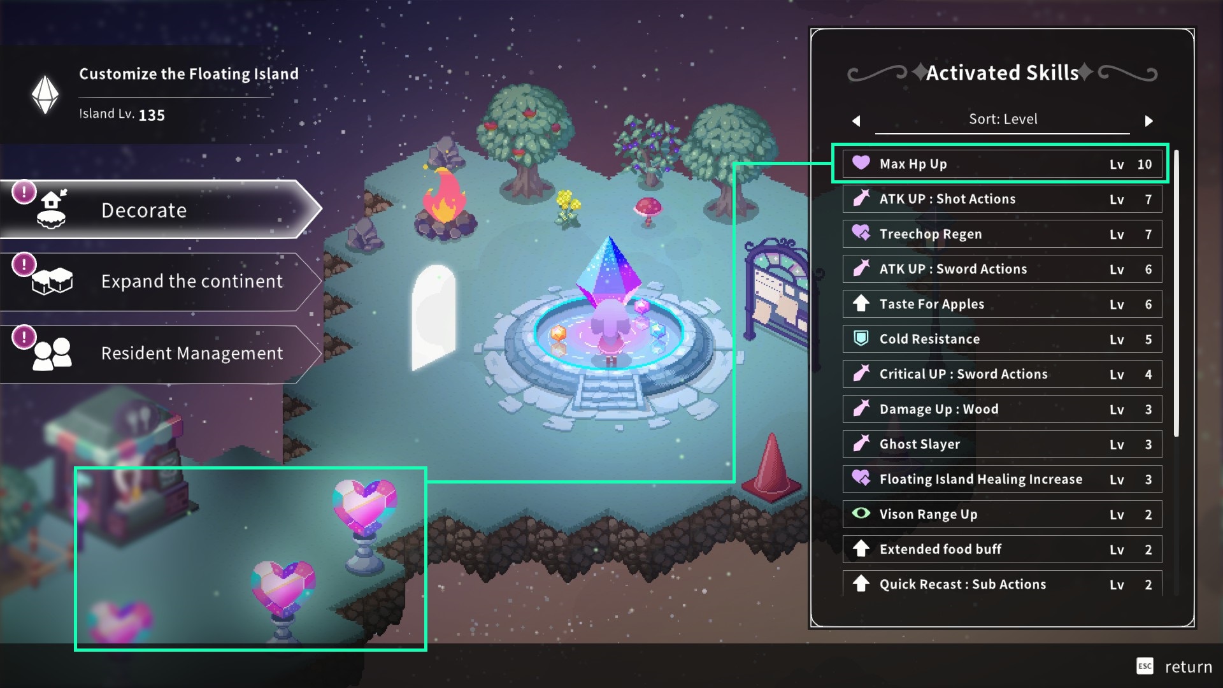1223x688 pixels.
Task: Open the Sort: Level selector
Action: (1003, 119)
